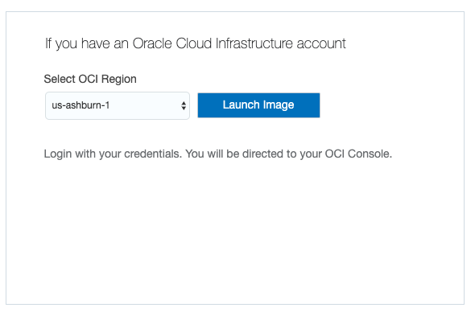Click the word account in the heading
475x316 pixels.
[x=321, y=43]
